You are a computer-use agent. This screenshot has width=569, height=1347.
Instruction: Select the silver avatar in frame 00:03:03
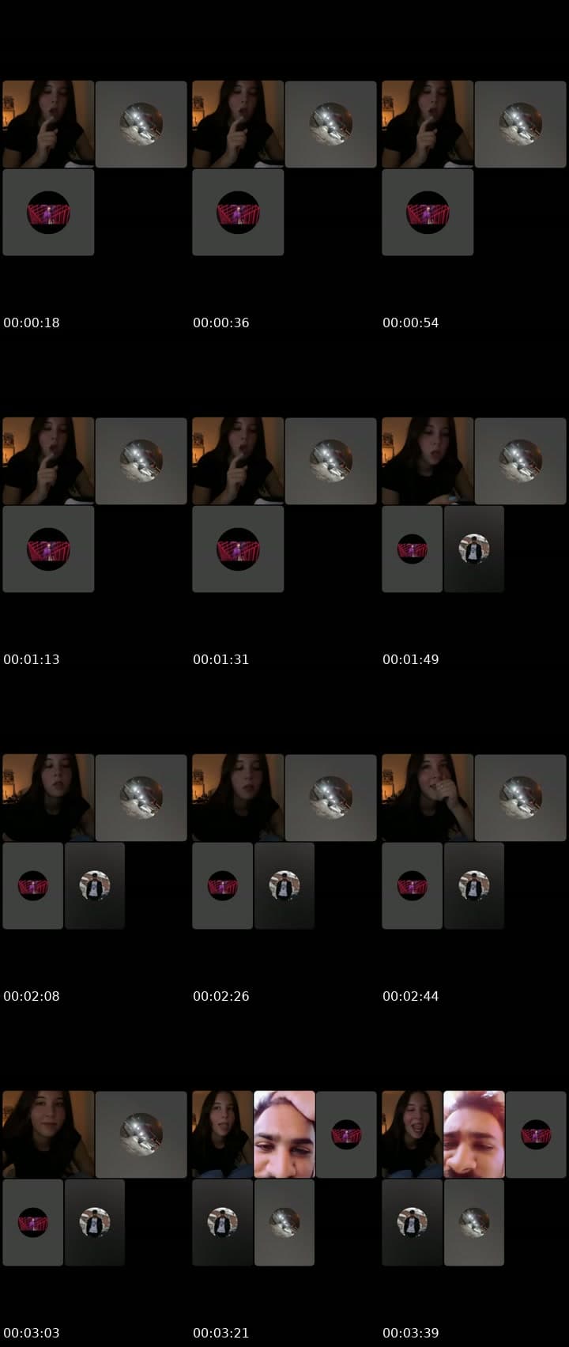click(x=141, y=1134)
